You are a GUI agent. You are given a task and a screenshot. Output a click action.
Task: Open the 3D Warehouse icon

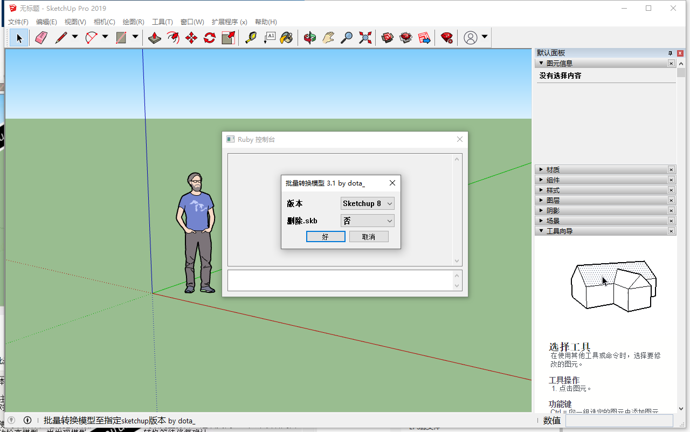(388, 38)
